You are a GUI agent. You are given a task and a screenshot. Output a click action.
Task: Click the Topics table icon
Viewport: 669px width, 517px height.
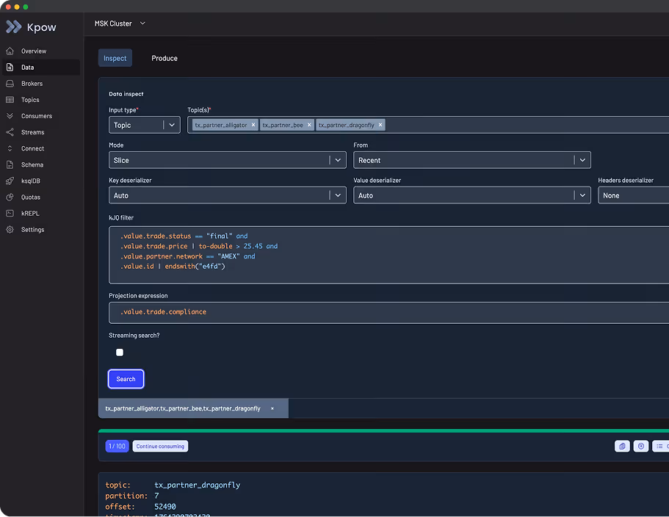click(x=10, y=100)
